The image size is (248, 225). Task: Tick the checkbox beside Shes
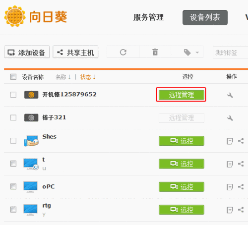(13, 141)
